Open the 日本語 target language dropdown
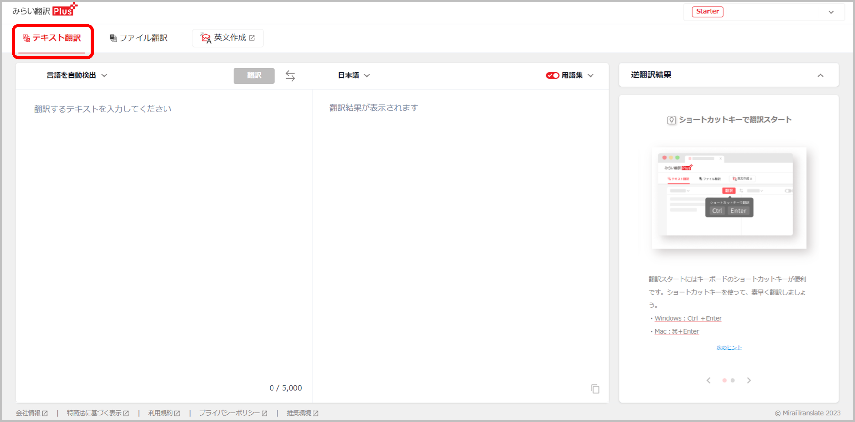This screenshot has width=855, height=422. 353,75
